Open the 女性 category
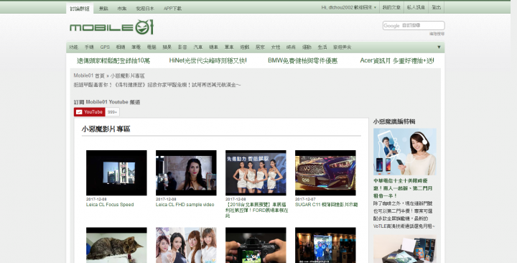The height and width of the screenshot is (263, 517). (276, 47)
